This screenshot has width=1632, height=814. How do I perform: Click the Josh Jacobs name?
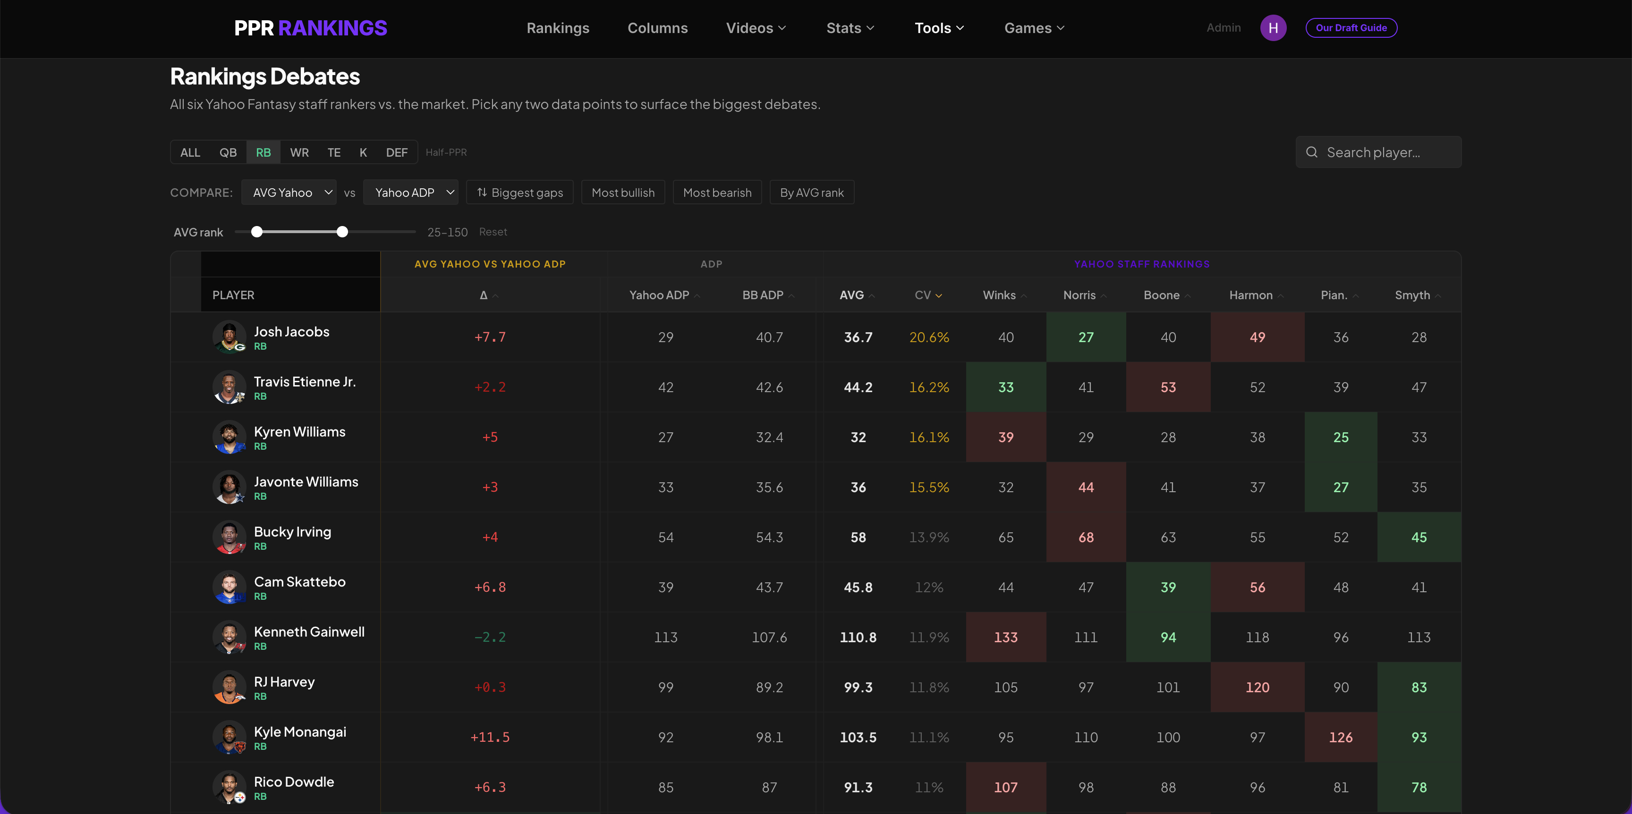point(291,331)
